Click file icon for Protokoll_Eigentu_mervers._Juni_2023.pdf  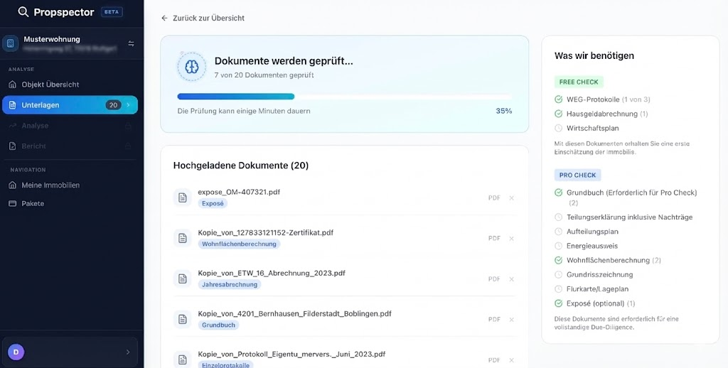[183, 359]
